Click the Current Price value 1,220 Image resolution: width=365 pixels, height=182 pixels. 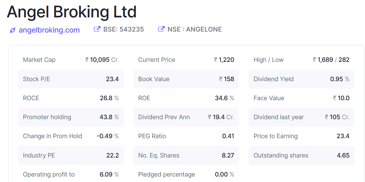[x=226, y=60]
